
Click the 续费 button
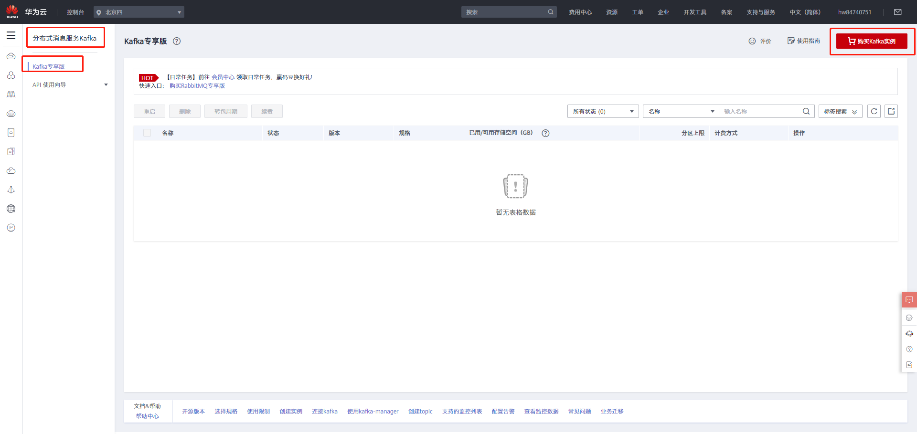[267, 111]
